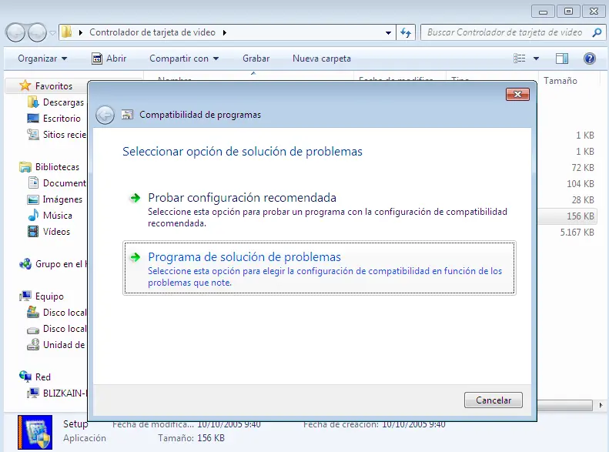Open the address bar history dropdown
The width and height of the screenshot is (609, 452).
coord(388,32)
